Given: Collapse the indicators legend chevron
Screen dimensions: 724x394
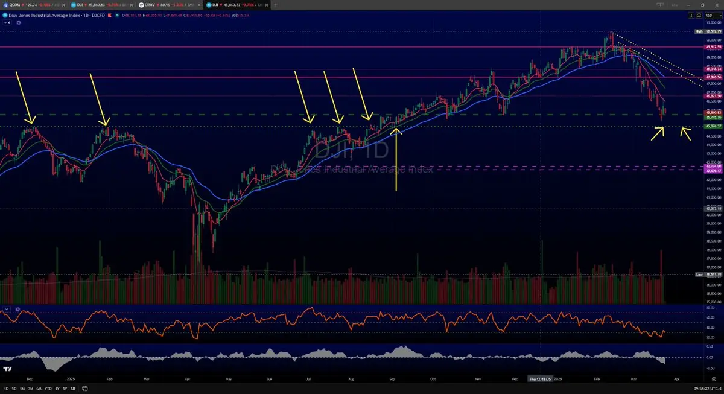Looking at the screenshot, I should pyautogui.click(x=7, y=22).
